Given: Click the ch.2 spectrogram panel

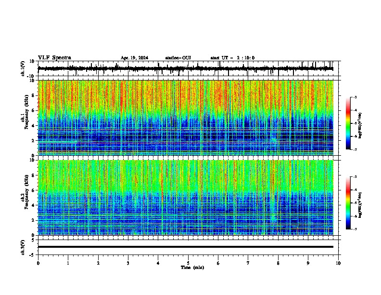Looking at the screenshot, I should coord(186,198).
